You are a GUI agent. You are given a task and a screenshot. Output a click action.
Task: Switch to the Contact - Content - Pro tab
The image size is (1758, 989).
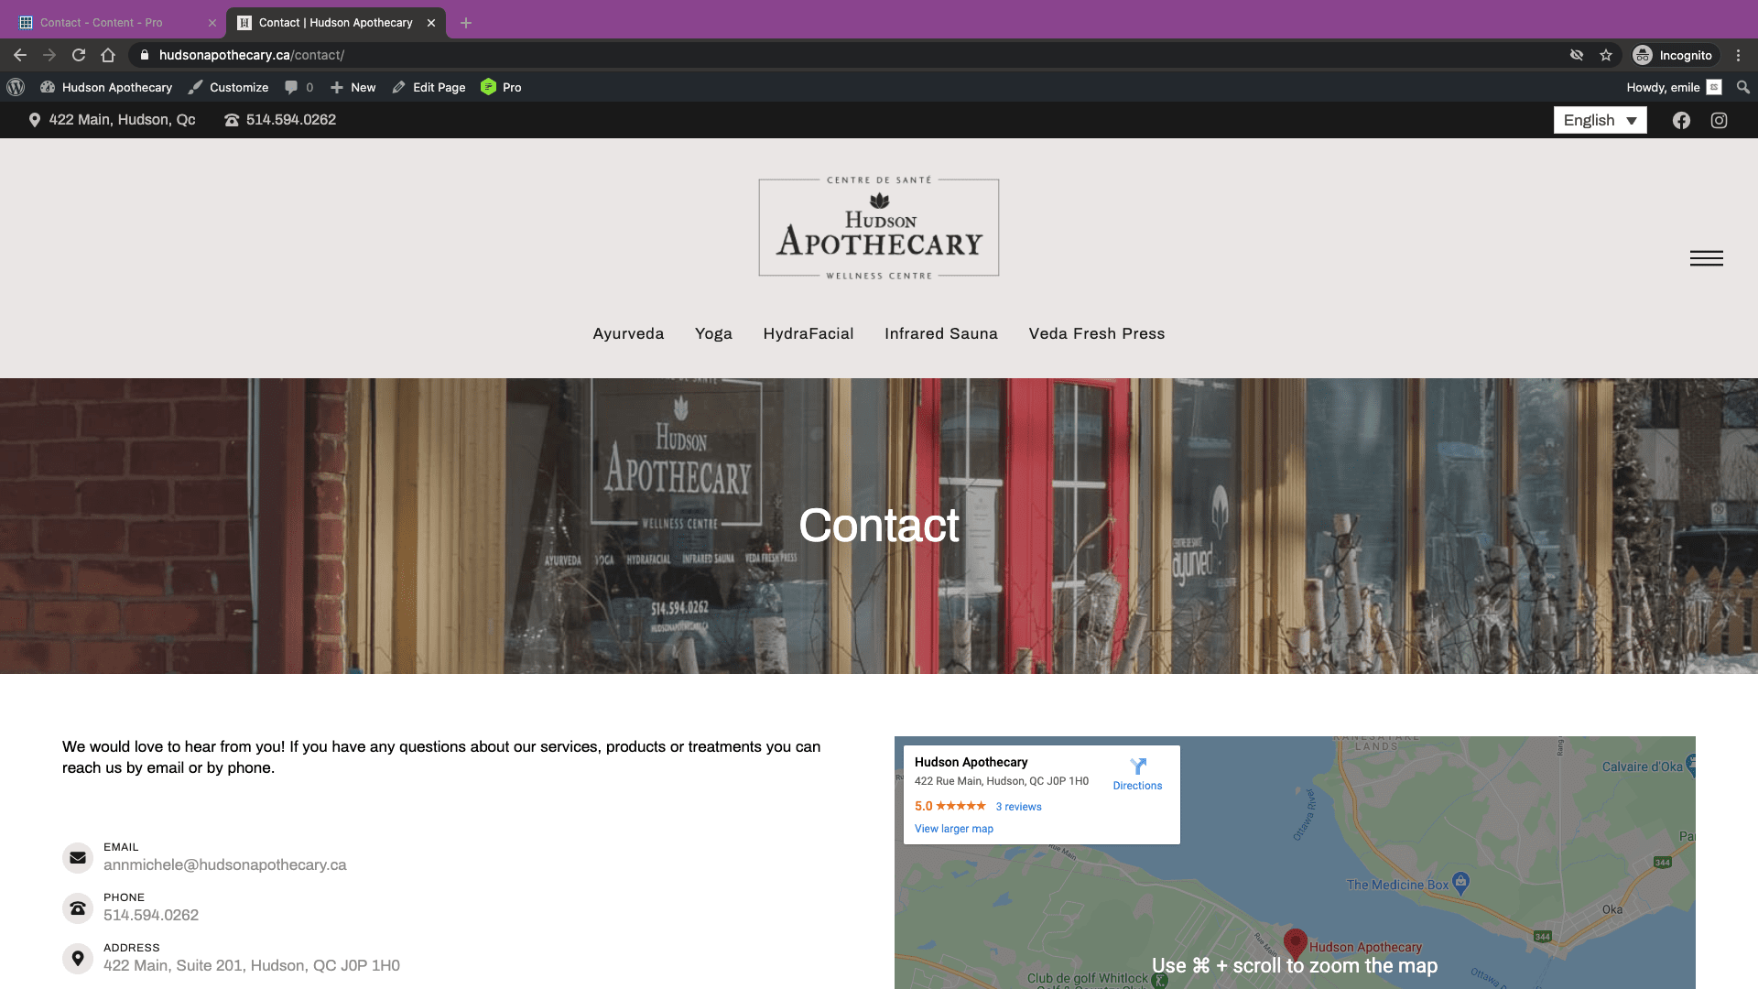tap(114, 23)
